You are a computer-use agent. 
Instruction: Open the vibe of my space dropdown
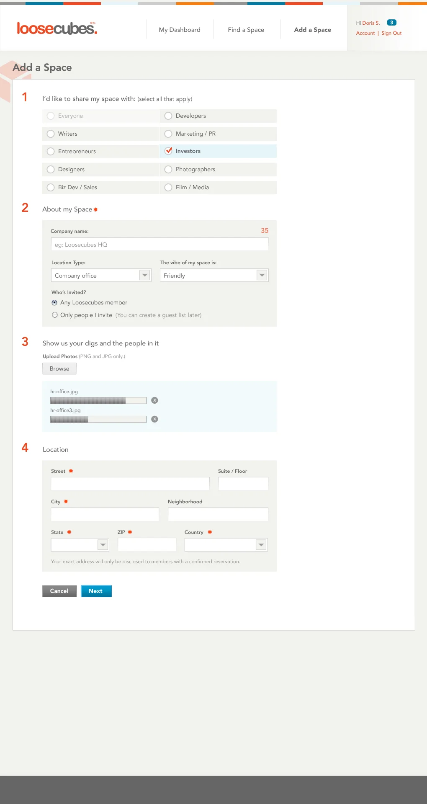(262, 275)
